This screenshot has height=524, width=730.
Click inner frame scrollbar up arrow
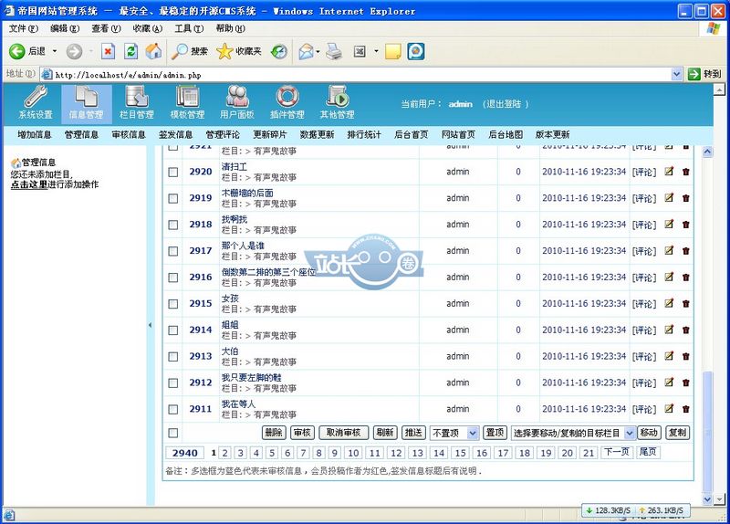707,152
